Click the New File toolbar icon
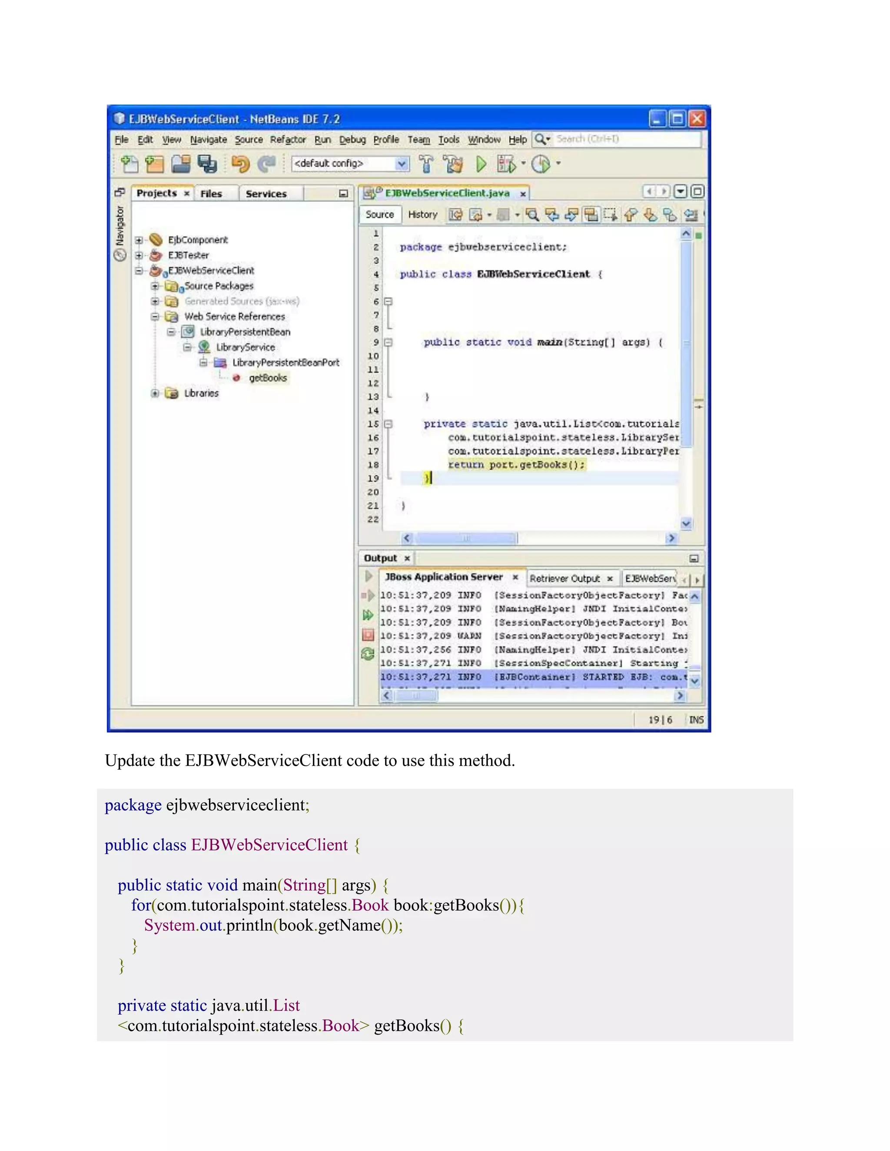Viewport: 890px width, 1151px height. point(129,164)
